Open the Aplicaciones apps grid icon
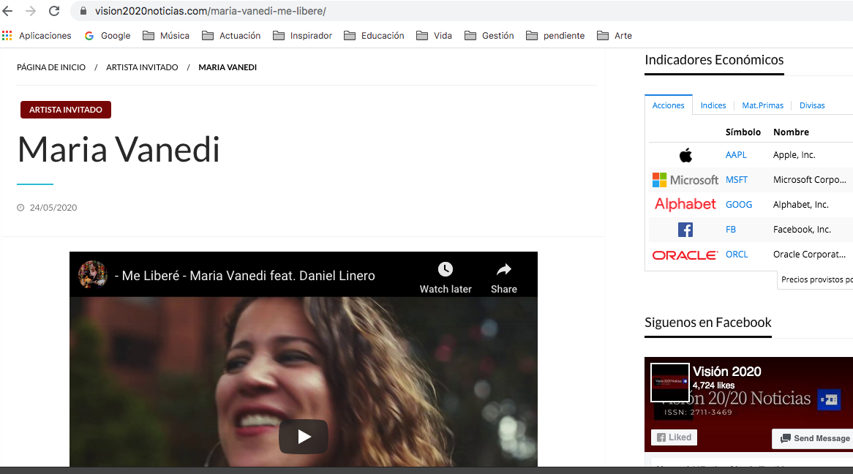Viewport: 853px width, 474px height. [x=7, y=35]
